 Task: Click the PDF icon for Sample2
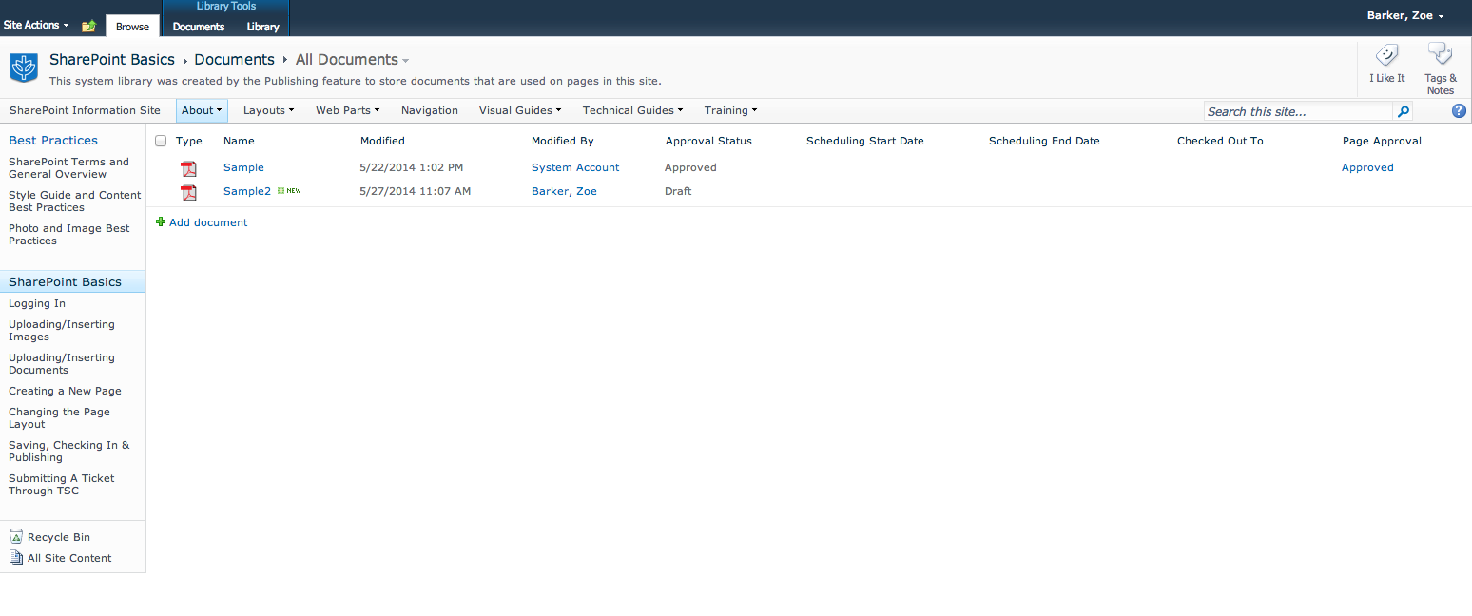pyautogui.click(x=189, y=192)
